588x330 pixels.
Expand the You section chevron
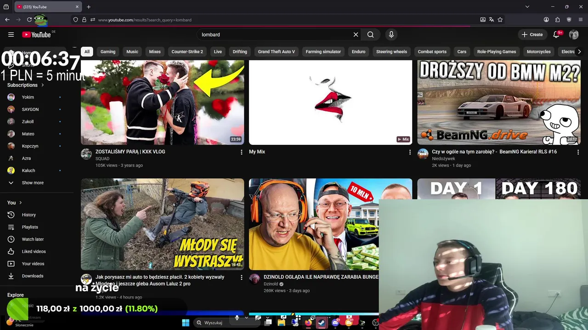click(x=20, y=203)
